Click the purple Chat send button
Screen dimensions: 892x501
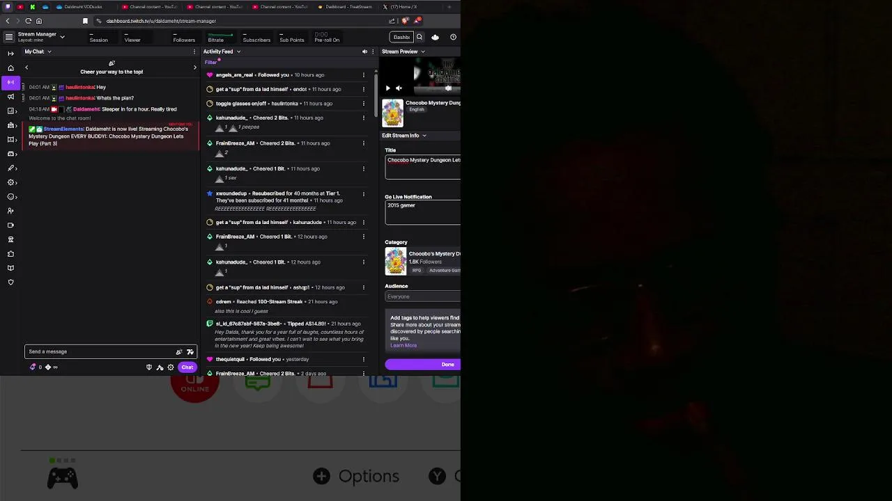[x=187, y=367]
